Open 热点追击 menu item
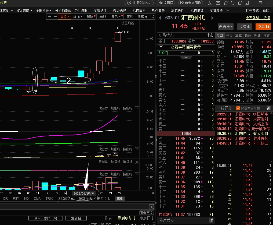 pyautogui.click(x=158, y=11)
